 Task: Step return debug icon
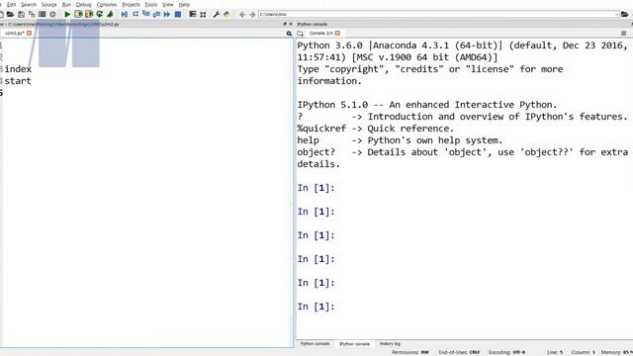[x=156, y=14]
